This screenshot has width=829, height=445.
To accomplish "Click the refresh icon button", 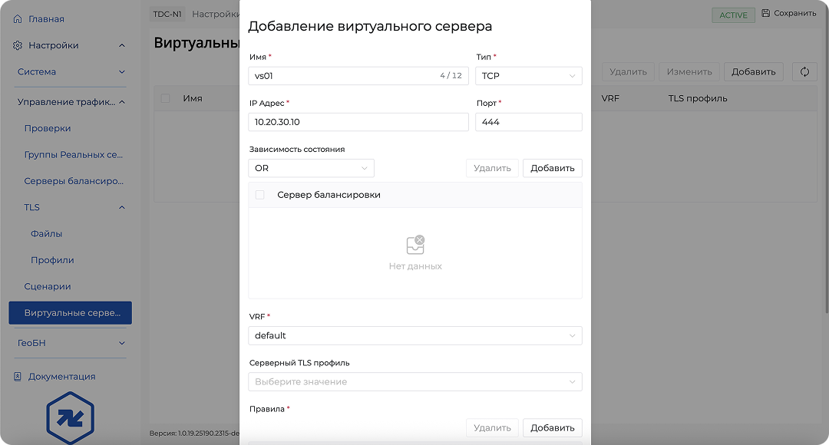I will click(x=804, y=72).
